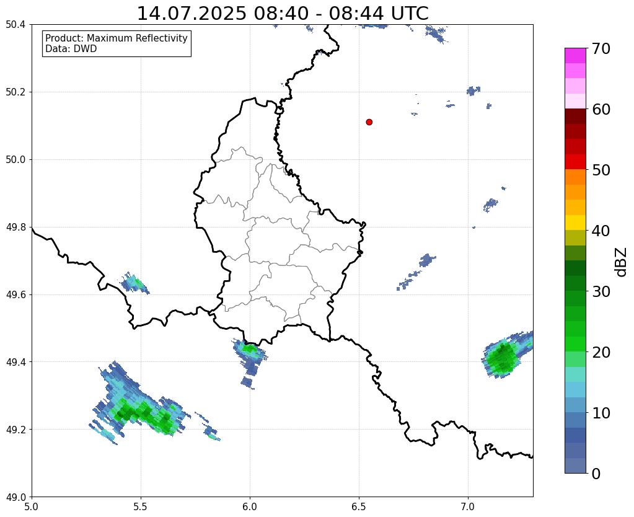Screen dimensions: 634x517
Task: Click the colorbar tick label 50
Action: tap(601, 170)
